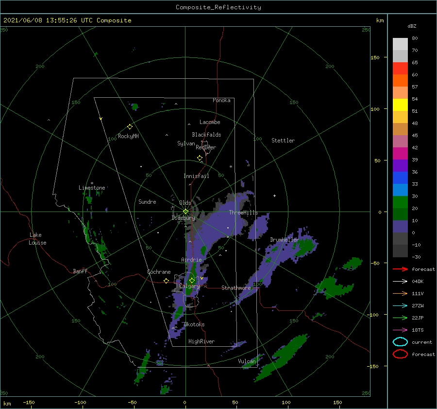Image resolution: width=437 pixels, height=409 pixels.
Task: Select the 20 dBZ green color swatch
Action: (x=400, y=202)
